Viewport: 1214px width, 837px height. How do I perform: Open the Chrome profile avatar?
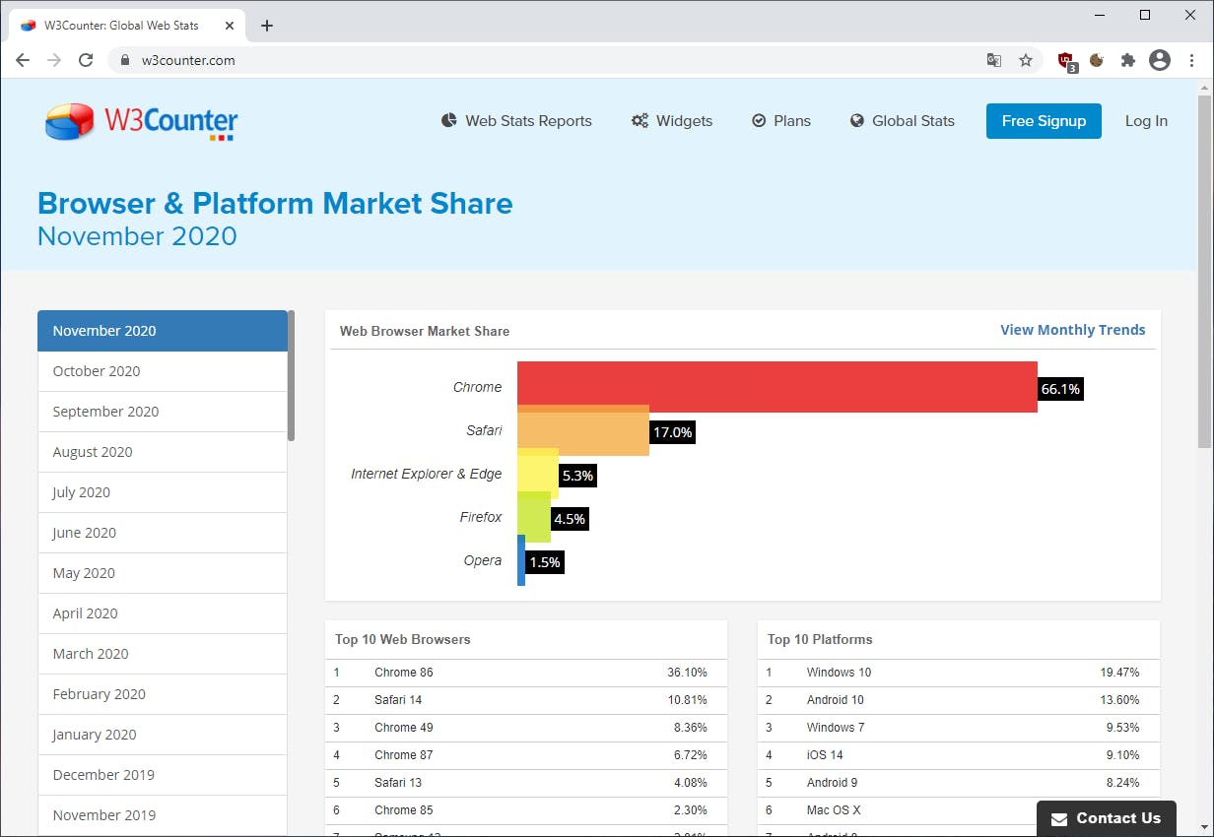click(x=1160, y=60)
